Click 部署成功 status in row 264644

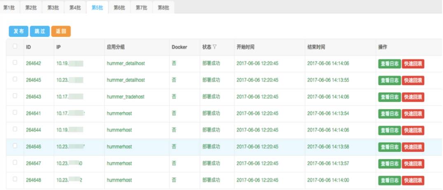coord(211,130)
